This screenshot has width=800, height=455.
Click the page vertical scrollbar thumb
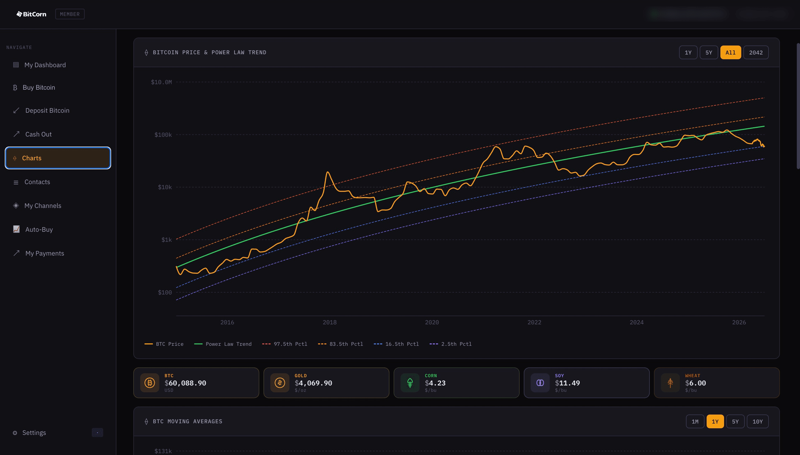[x=798, y=106]
